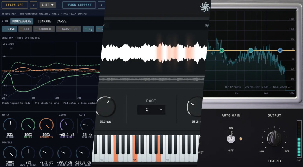303x167 pixels.
Task: Clear the reference with the × beside LEARN REF
Action: click(x=33, y=5)
